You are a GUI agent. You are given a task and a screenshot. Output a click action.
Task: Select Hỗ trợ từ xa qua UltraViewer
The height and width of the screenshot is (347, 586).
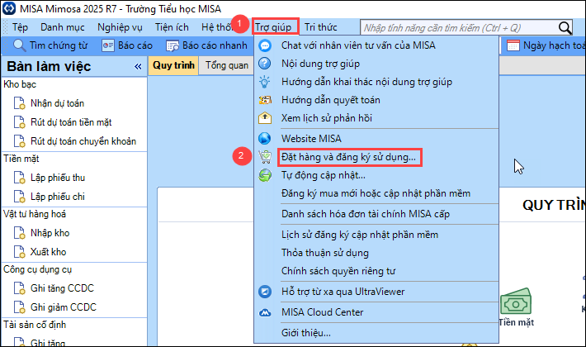[x=376, y=292]
